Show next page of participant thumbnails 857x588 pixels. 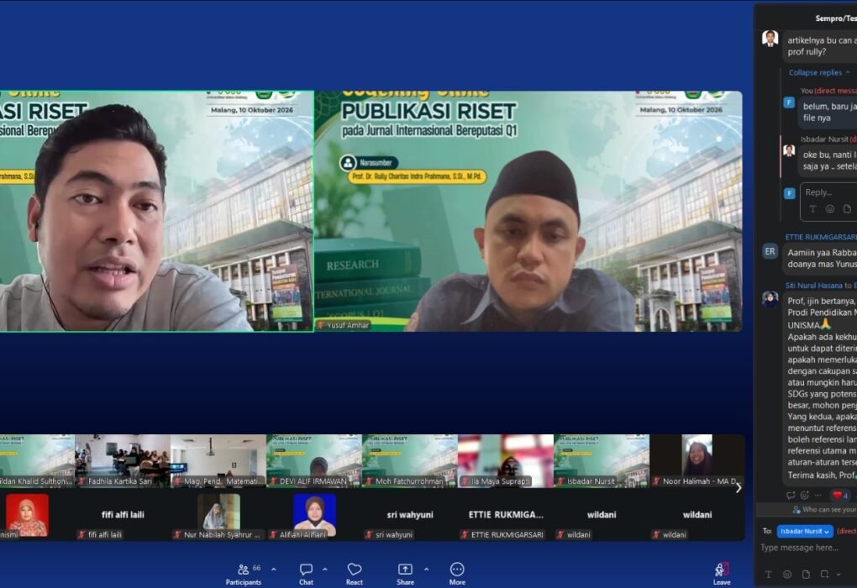coord(739,488)
